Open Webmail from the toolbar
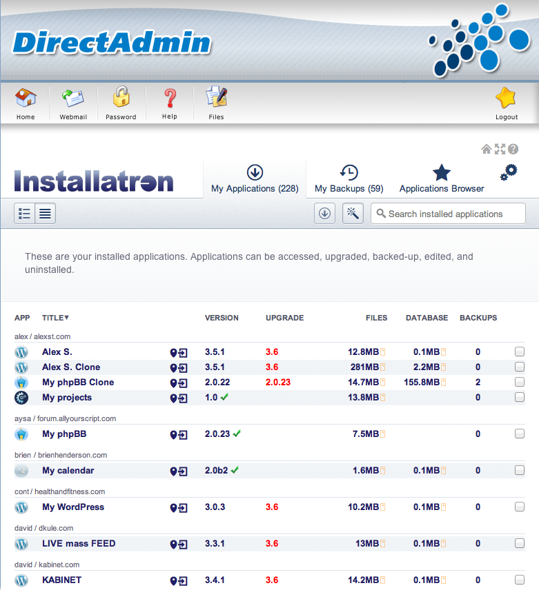539x590 pixels. coord(73,98)
